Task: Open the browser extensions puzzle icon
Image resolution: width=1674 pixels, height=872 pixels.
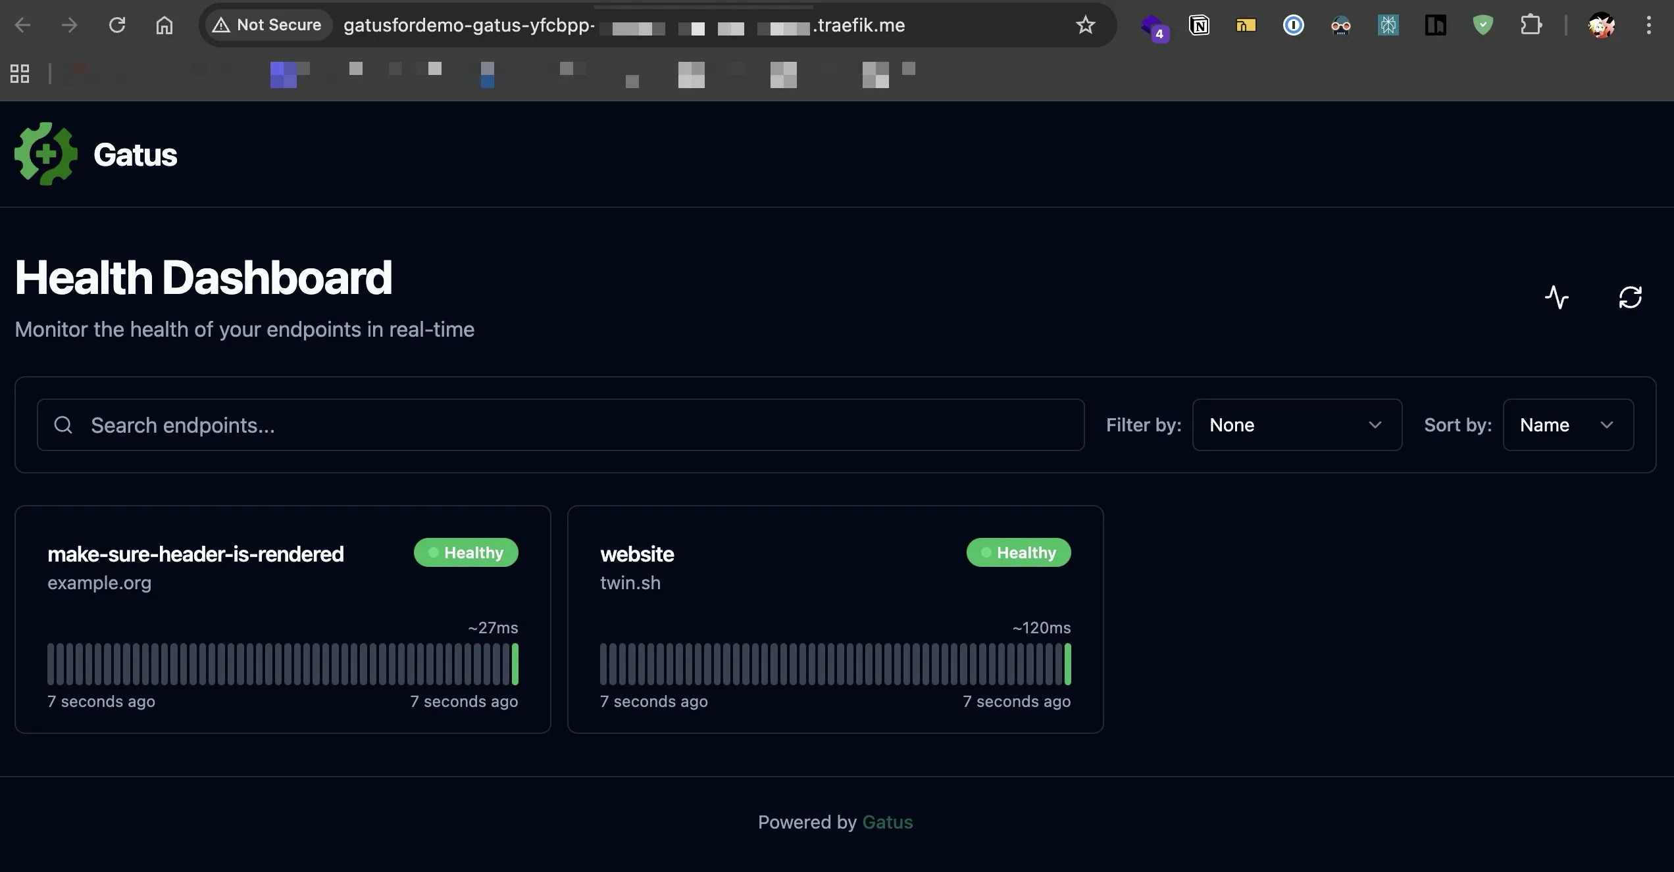Action: click(x=1531, y=25)
